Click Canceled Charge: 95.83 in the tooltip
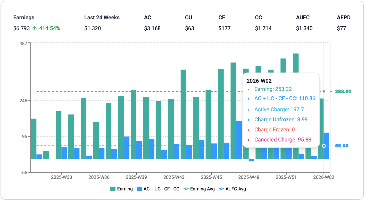The height and width of the screenshot is (201, 365). tap(283, 140)
